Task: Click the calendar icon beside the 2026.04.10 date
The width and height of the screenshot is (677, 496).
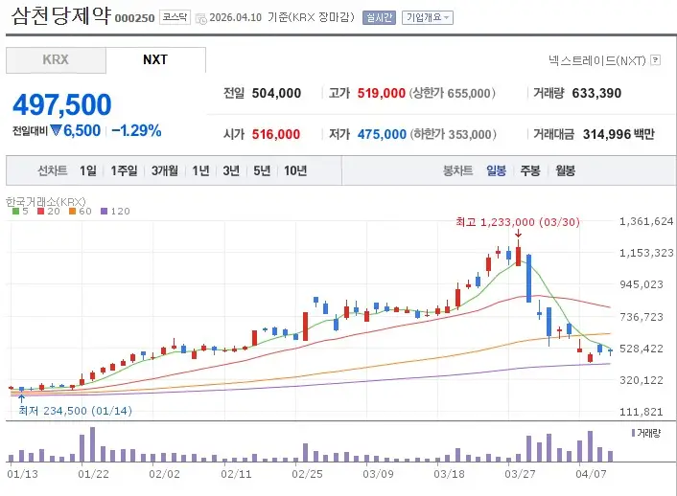Action: pos(200,18)
